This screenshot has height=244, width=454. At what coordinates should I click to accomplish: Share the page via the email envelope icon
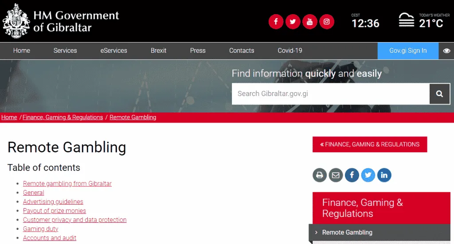tap(336, 175)
